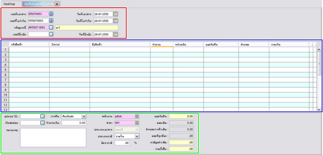The width and height of the screenshot is (323, 155).
Task: Select grid row number 1
Action: (5, 50)
